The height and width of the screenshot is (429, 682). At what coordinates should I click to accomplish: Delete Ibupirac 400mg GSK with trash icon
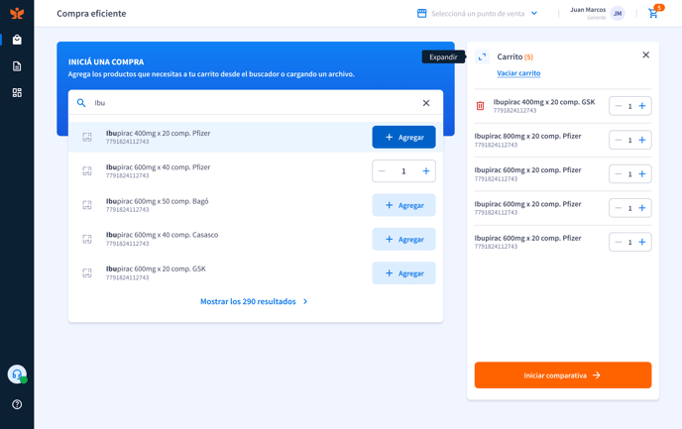pyautogui.click(x=480, y=106)
